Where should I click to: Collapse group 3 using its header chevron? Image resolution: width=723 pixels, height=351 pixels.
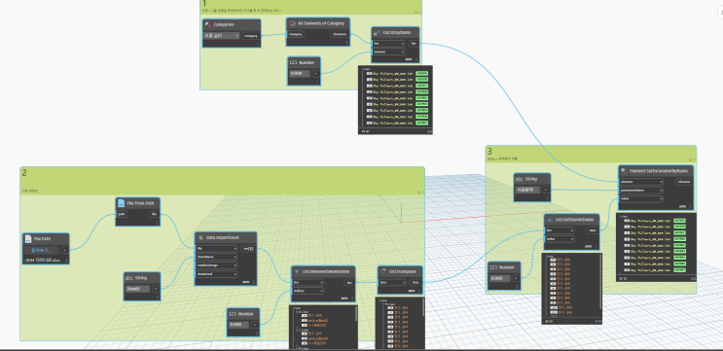point(690,158)
